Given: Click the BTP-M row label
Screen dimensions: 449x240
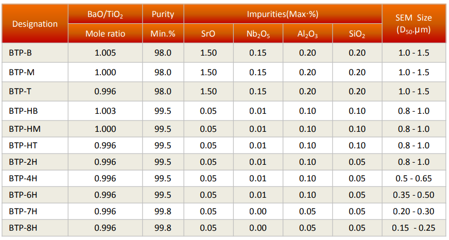Looking at the screenshot, I should point(22,72).
